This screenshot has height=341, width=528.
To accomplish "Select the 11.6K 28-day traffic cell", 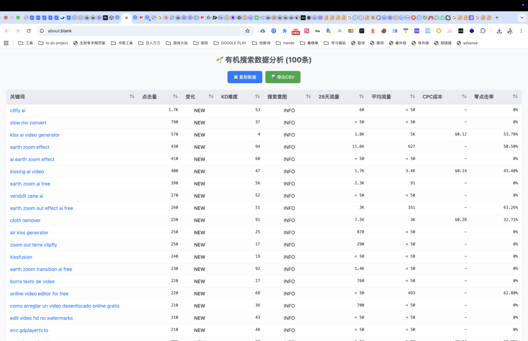I will (x=358, y=147).
